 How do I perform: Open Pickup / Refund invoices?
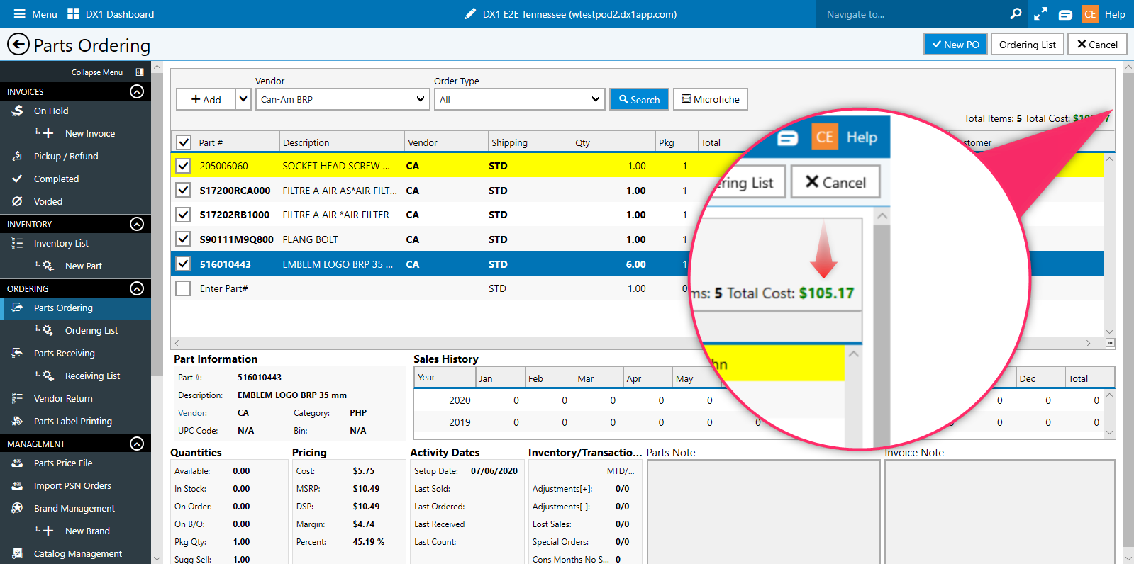(66, 156)
